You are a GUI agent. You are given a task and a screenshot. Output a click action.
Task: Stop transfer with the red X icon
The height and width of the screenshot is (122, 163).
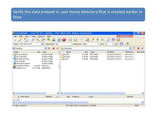coord(64,40)
